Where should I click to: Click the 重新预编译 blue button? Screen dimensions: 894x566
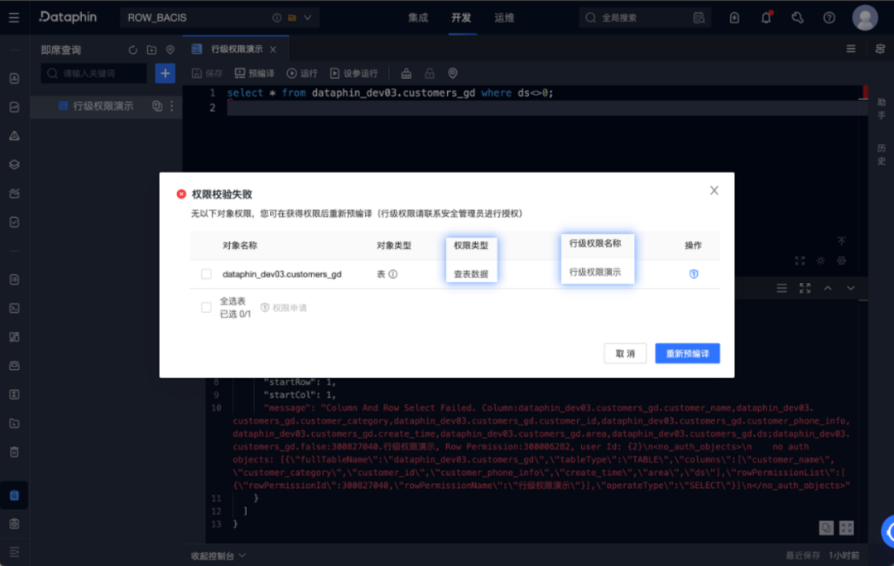click(x=688, y=353)
